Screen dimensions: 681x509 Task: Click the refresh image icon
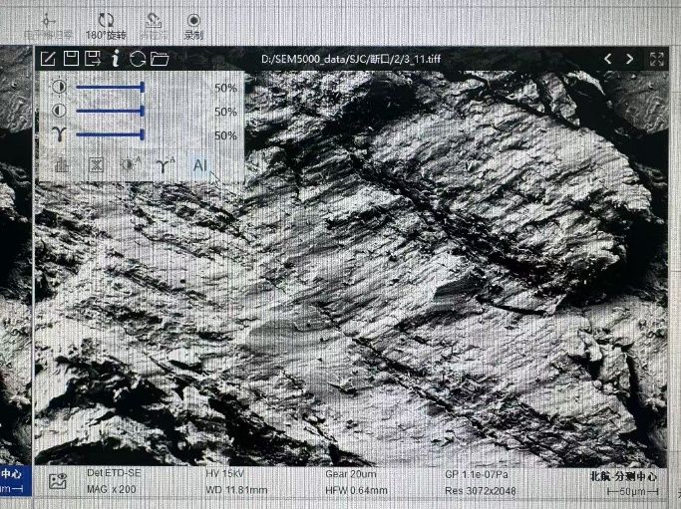138,59
